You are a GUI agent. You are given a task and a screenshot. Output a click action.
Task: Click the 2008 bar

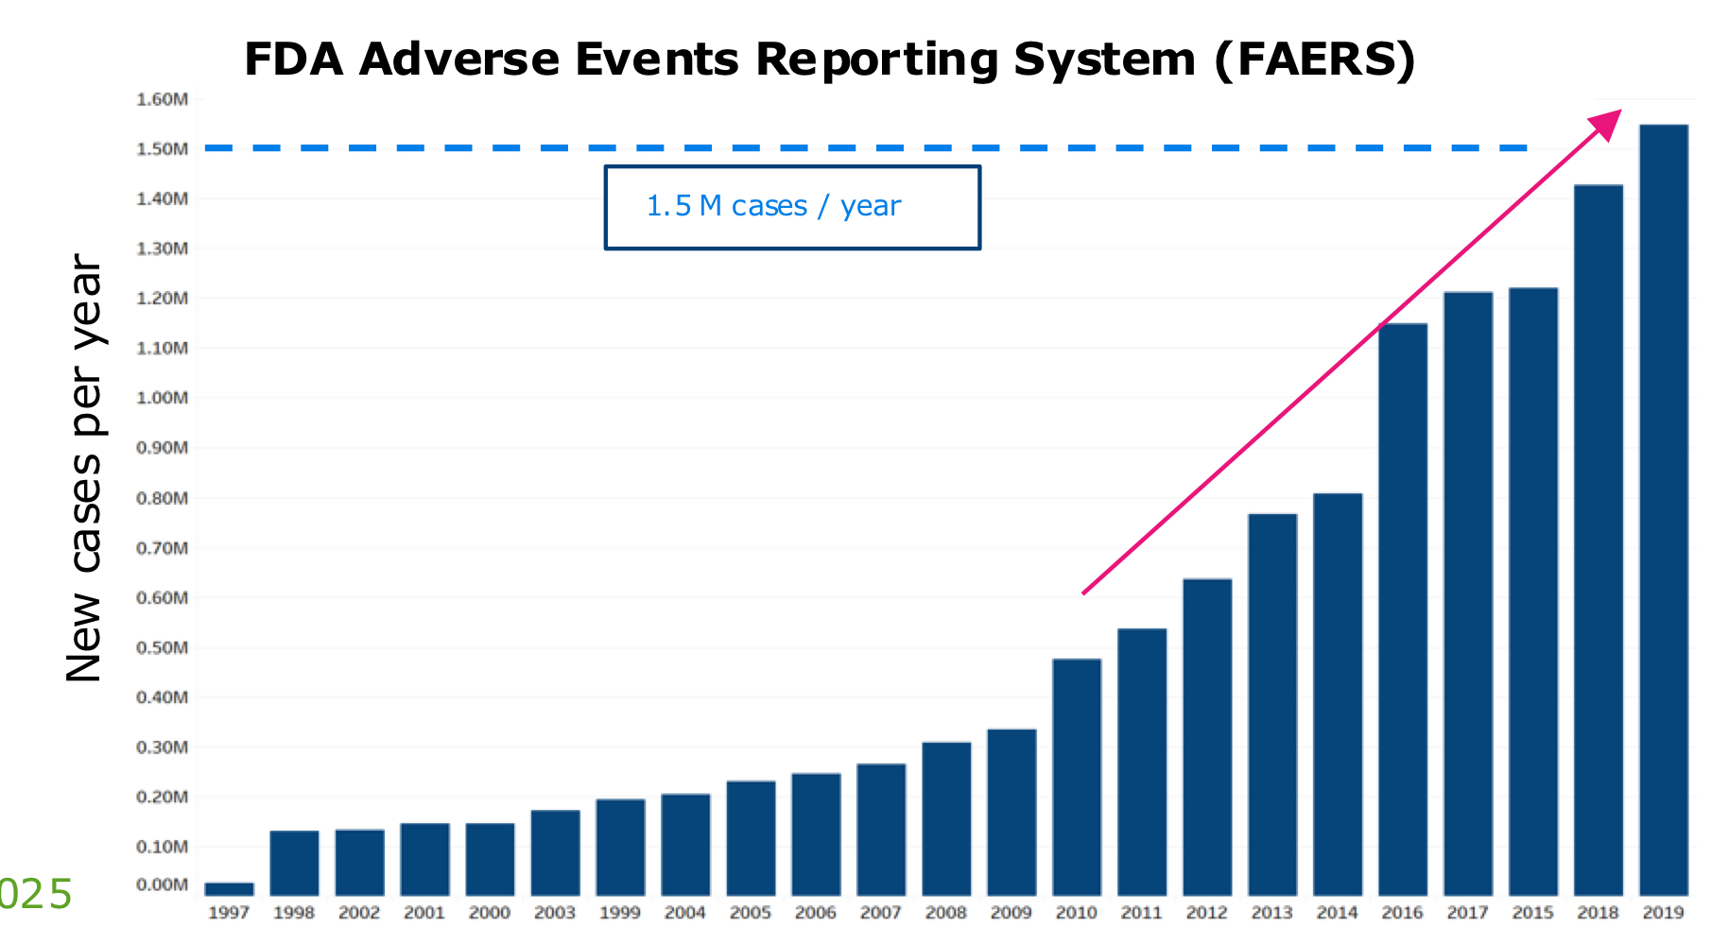tap(945, 818)
